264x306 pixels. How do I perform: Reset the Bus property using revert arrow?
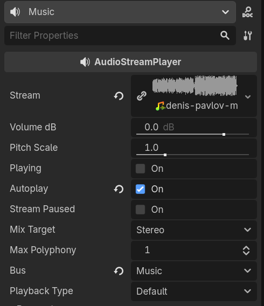tap(119, 271)
